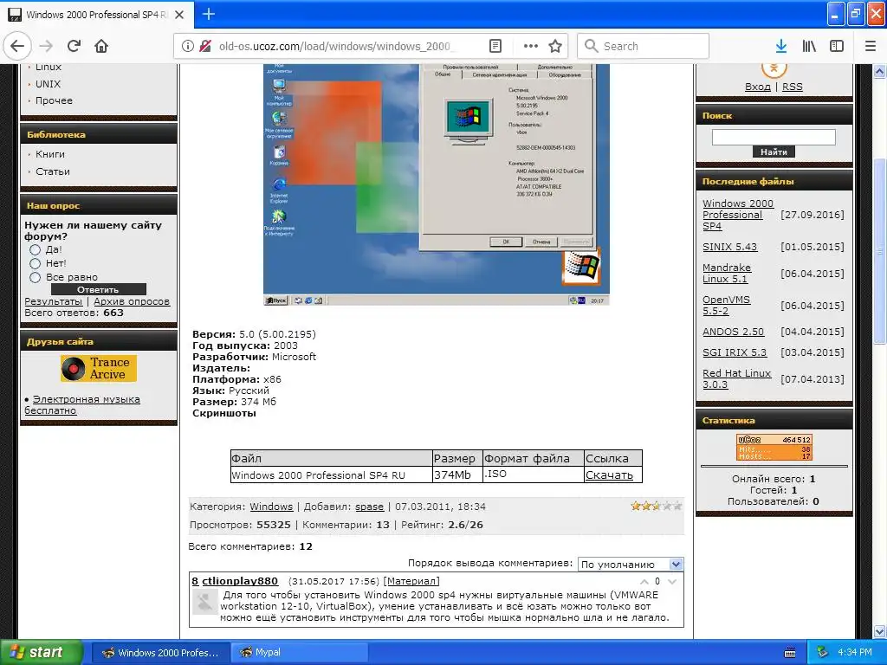Image resolution: width=887 pixels, height=665 pixels.
Task: Switch to Mypal taskbar button
Action: [x=298, y=653]
